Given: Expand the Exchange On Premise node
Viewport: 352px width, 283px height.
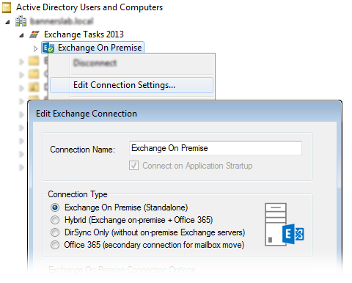Looking at the screenshot, I should pyautogui.click(x=35, y=48).
